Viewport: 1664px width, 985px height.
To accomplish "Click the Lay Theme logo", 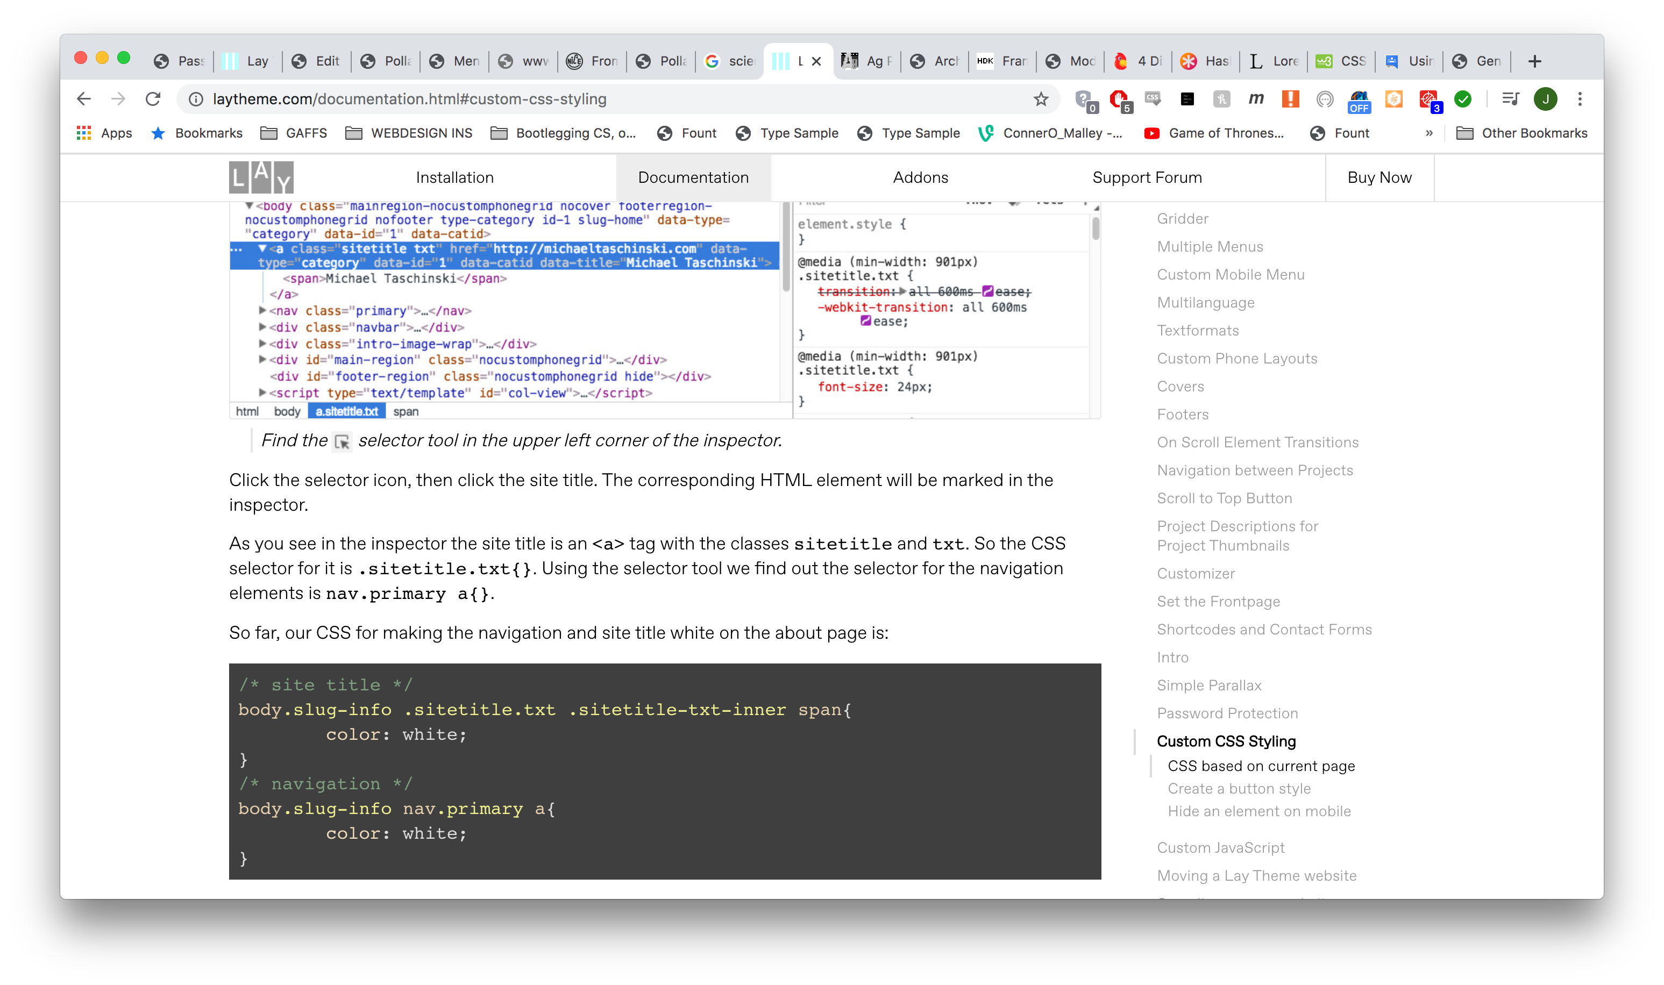I will [x=261, y=177].
